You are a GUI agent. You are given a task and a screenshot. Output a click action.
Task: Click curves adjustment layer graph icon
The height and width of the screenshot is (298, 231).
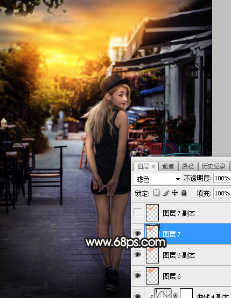tap(163, 294)
